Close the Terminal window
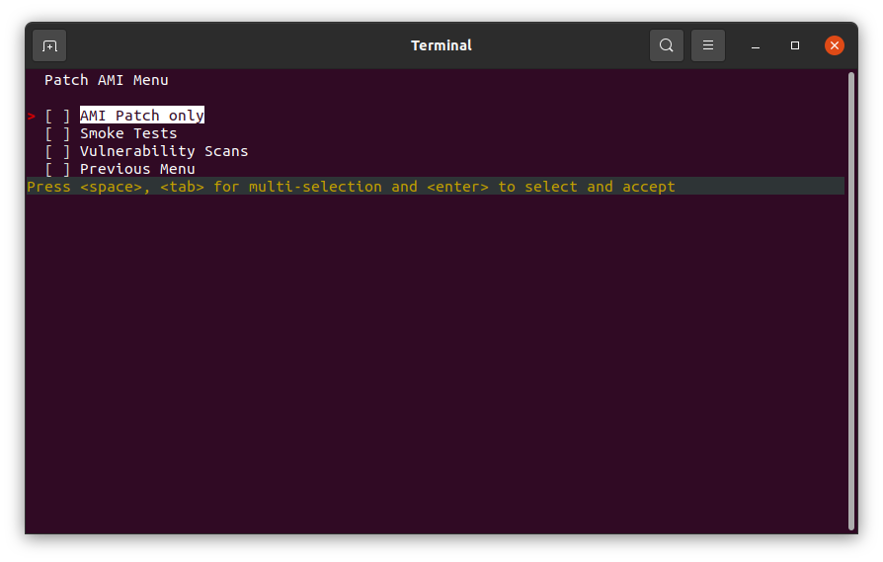 coord(834,45)
